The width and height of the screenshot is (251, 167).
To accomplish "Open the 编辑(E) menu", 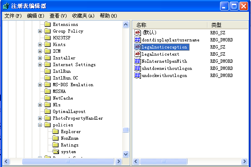I will click(x=36, y=15).
